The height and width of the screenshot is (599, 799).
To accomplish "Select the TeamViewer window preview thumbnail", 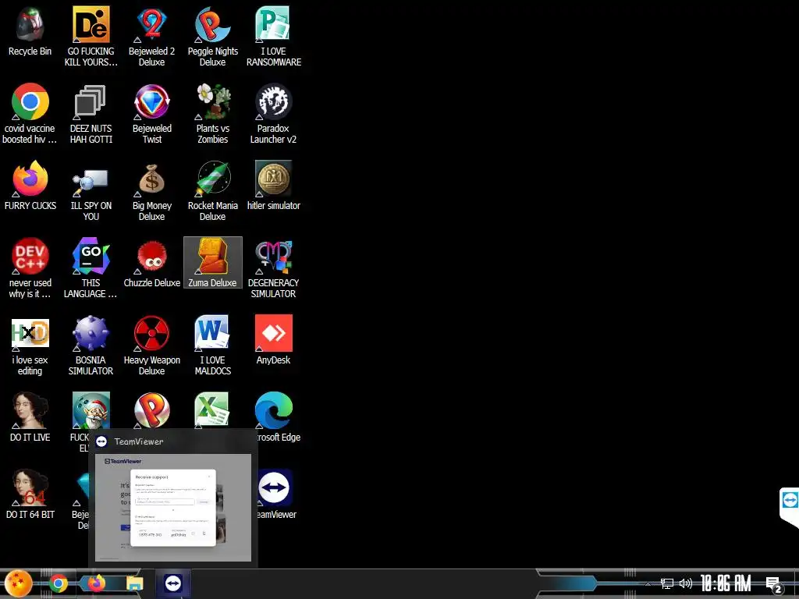I will coord(173,508).
